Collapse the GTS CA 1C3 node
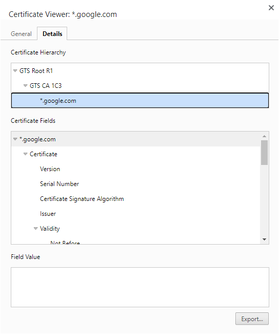Screen dimensions: 279x334 tap(25, 86)
